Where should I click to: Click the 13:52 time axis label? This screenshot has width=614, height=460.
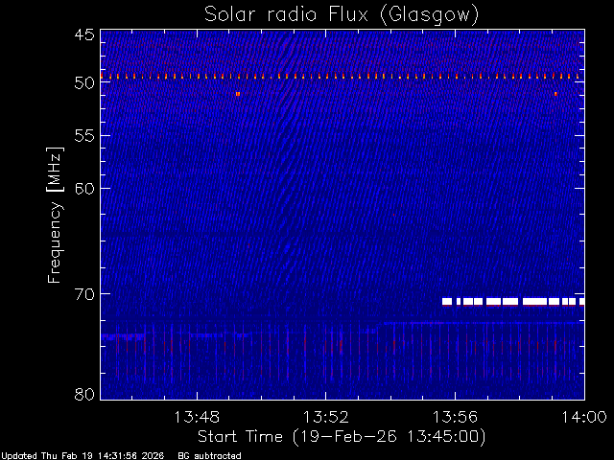point(326,417)
